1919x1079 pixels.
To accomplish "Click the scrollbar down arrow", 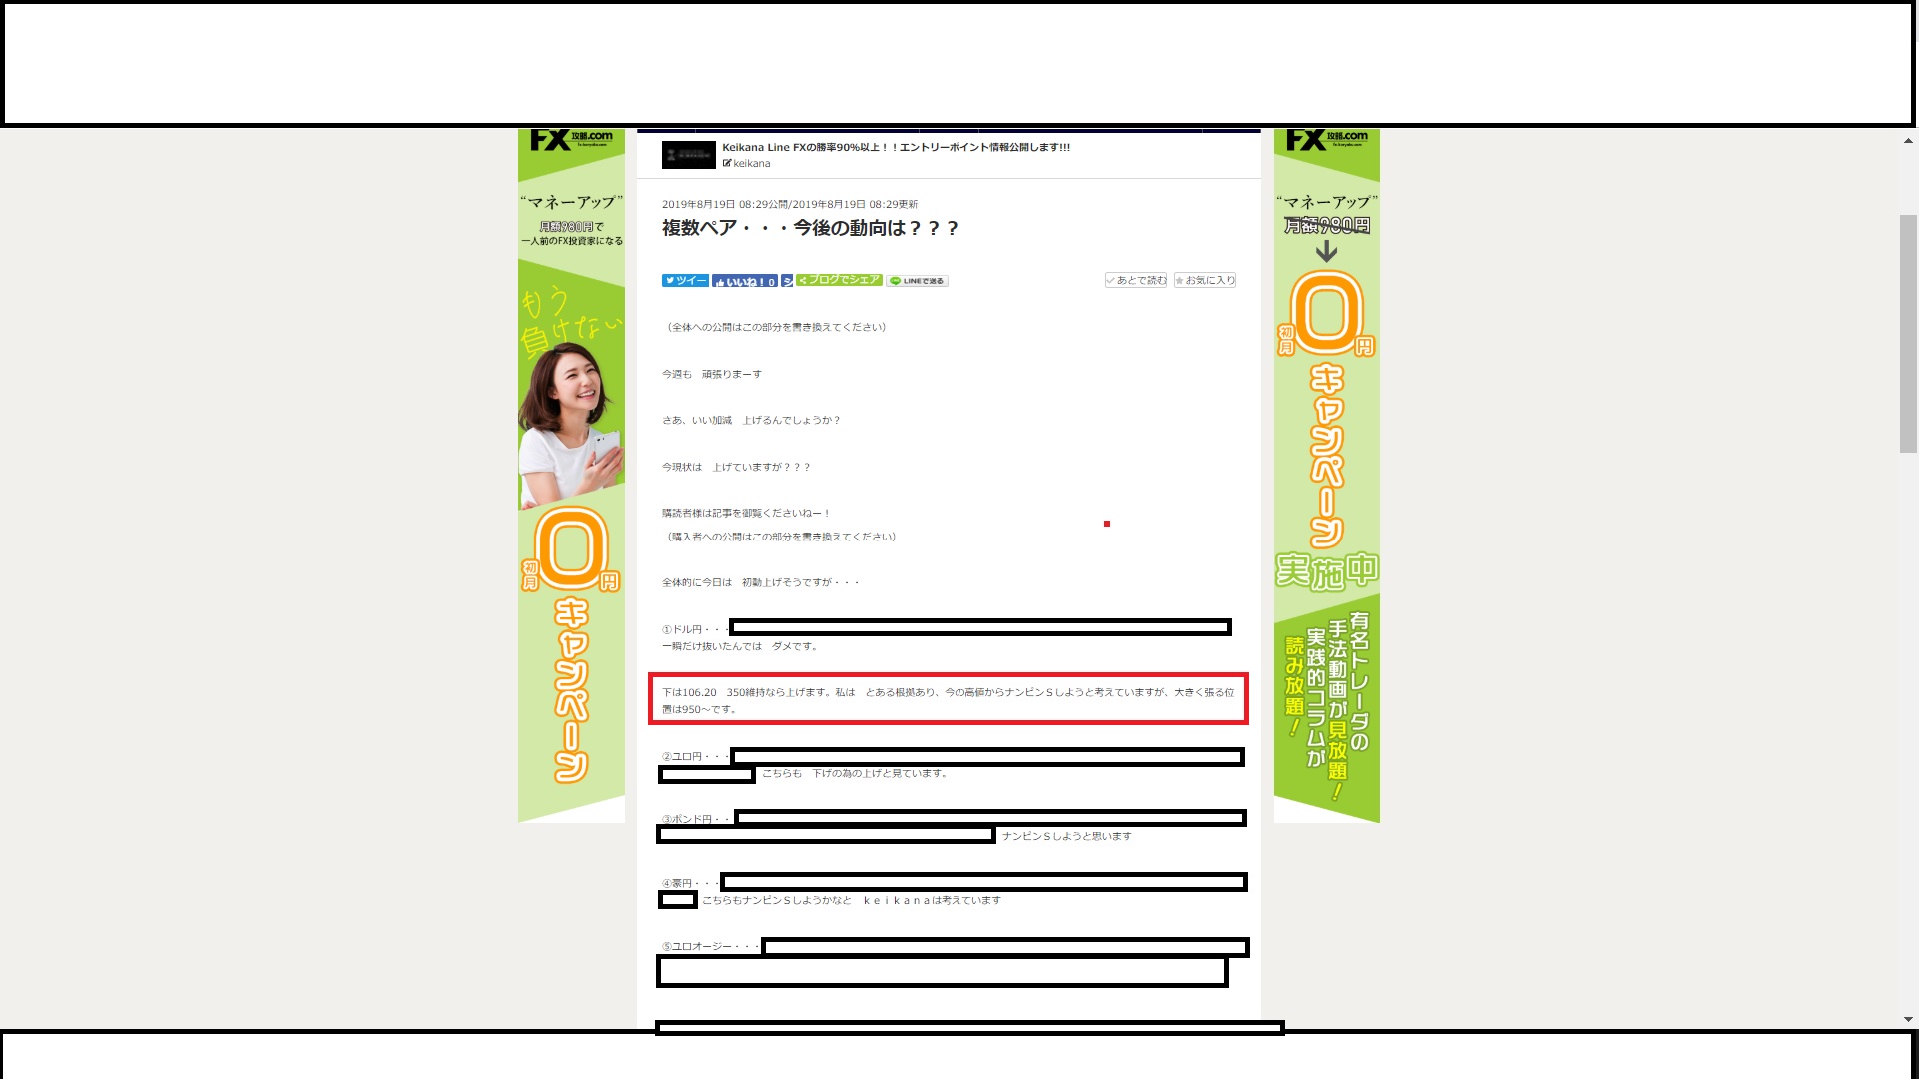I will [1908, 1020].
